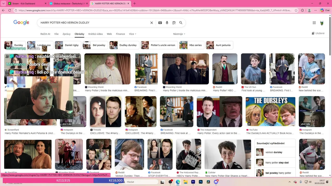The width and height of the screenshot is (332, 186).
Task: Filter images by Bel powley chip
Action: pos(95,45)
